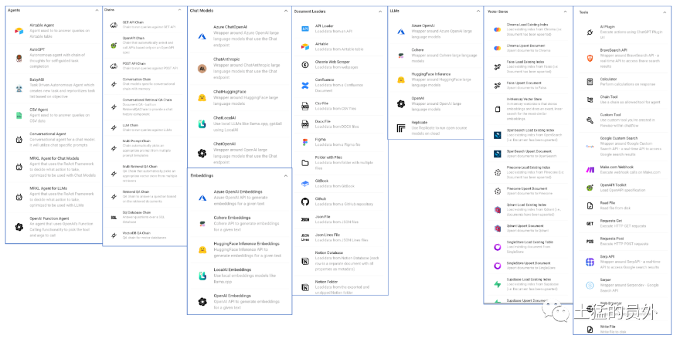Click the Multi Prompt Chain entry

tap(142, 148)
